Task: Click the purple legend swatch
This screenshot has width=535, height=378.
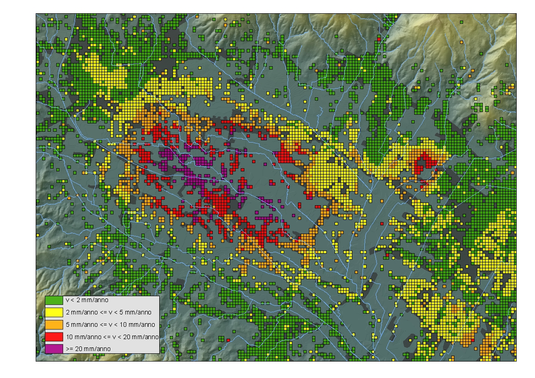Action: (x=54, y=349)
